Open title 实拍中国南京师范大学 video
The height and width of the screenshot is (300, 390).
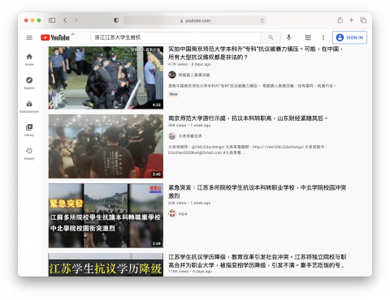pos(256,53)
